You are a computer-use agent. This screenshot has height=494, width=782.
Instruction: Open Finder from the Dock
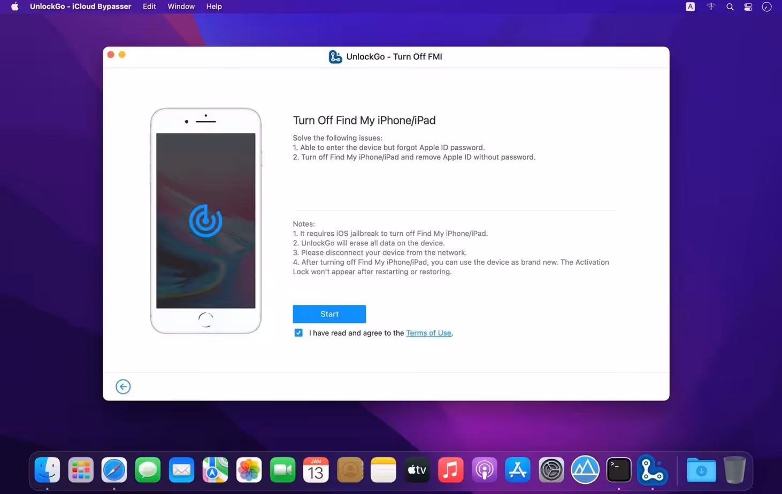click(x=47, y=470)
